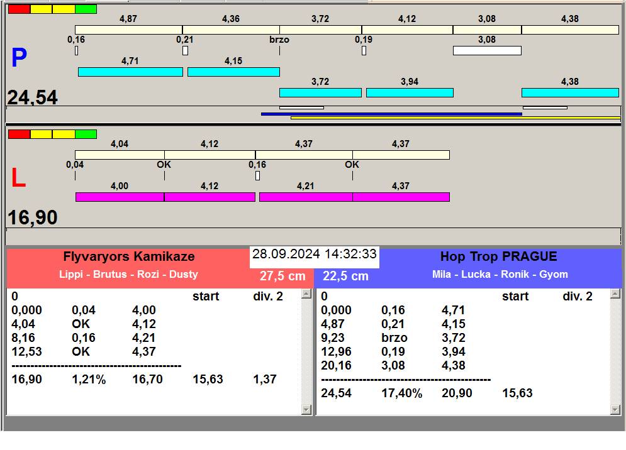
Task: Click the green start light in lane P
Action: coord(86,9)
